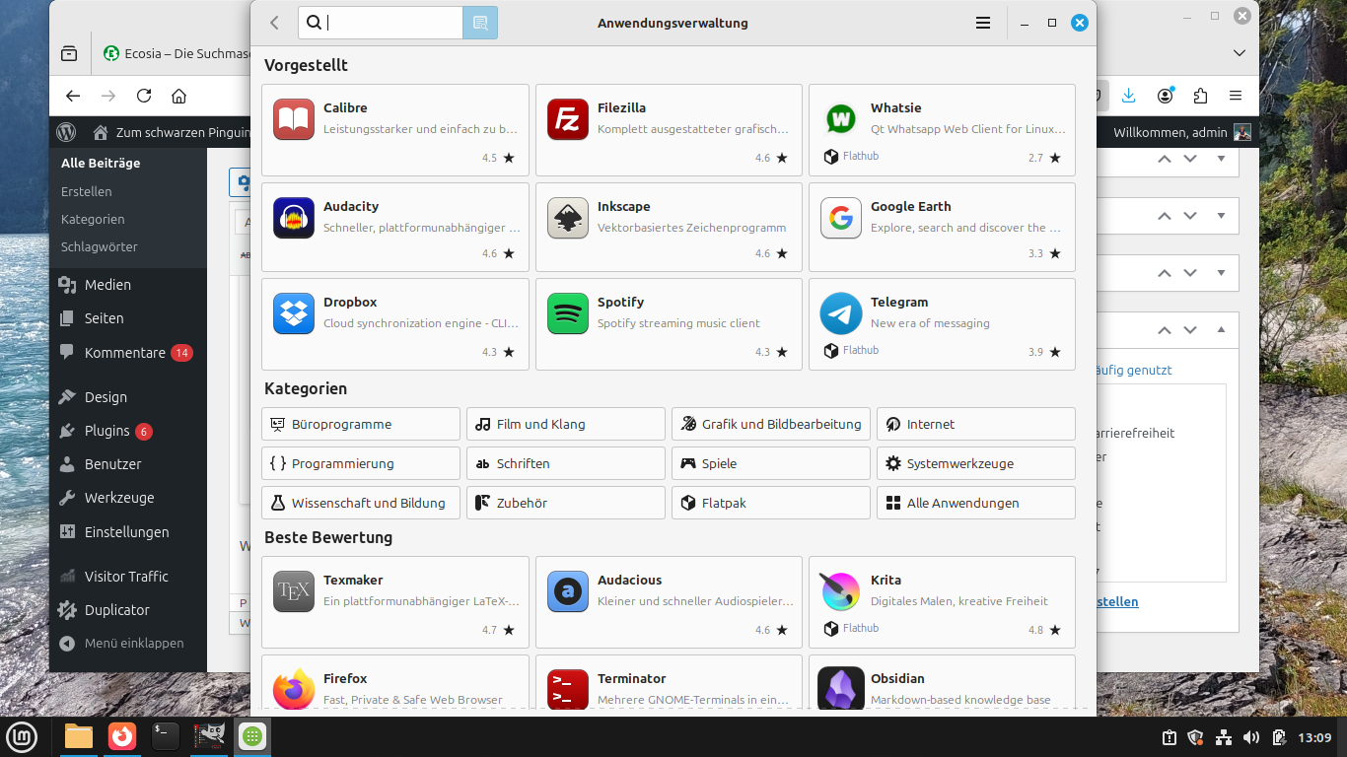Open the Terminator app icon
1347x757 pixels.
click(567, 689)
